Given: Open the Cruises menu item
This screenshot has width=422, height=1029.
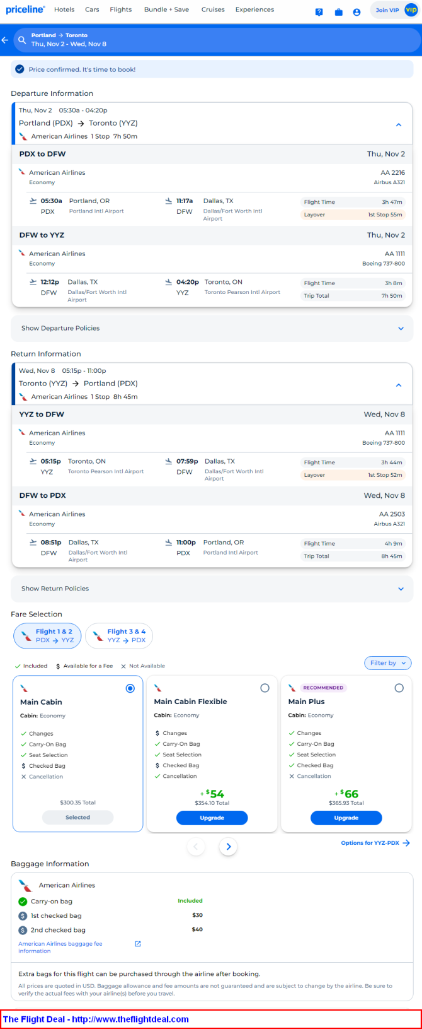Looking at the screenshot, I should coord(213,9).
